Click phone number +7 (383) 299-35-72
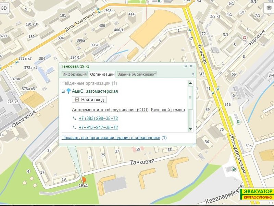This screenshot has height=206, width=274. coord(98,118)
